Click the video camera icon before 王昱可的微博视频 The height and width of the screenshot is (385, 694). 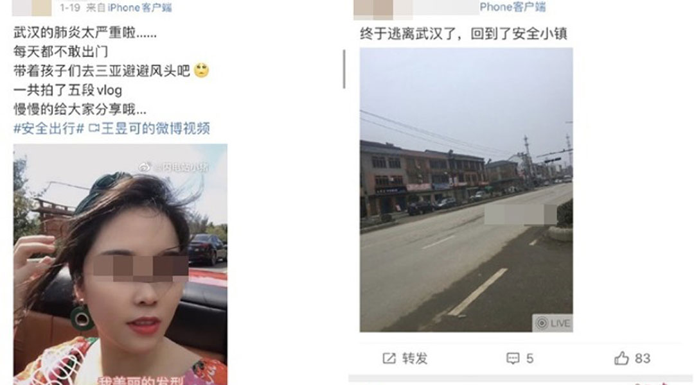[x=93, y=128]
